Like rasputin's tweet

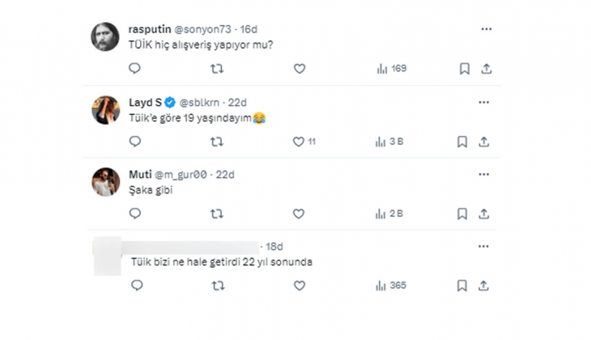[299, 70]
